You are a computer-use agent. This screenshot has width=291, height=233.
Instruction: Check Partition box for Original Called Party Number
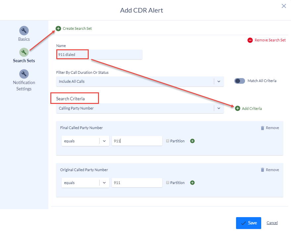coord(168,183)
